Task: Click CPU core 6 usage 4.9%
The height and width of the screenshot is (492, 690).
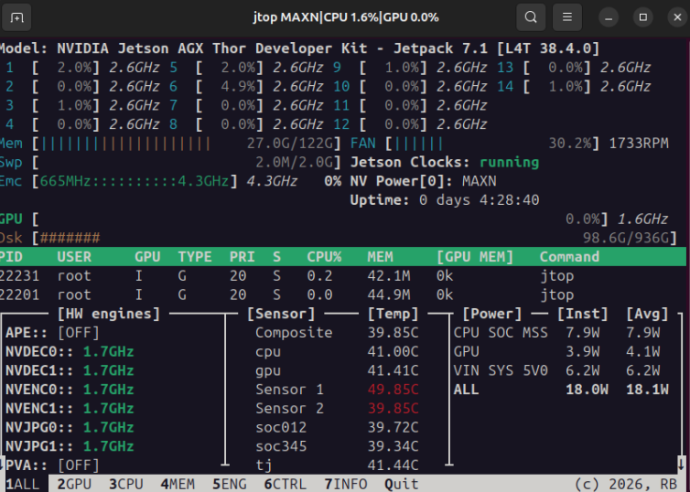Action: [238, 87]
